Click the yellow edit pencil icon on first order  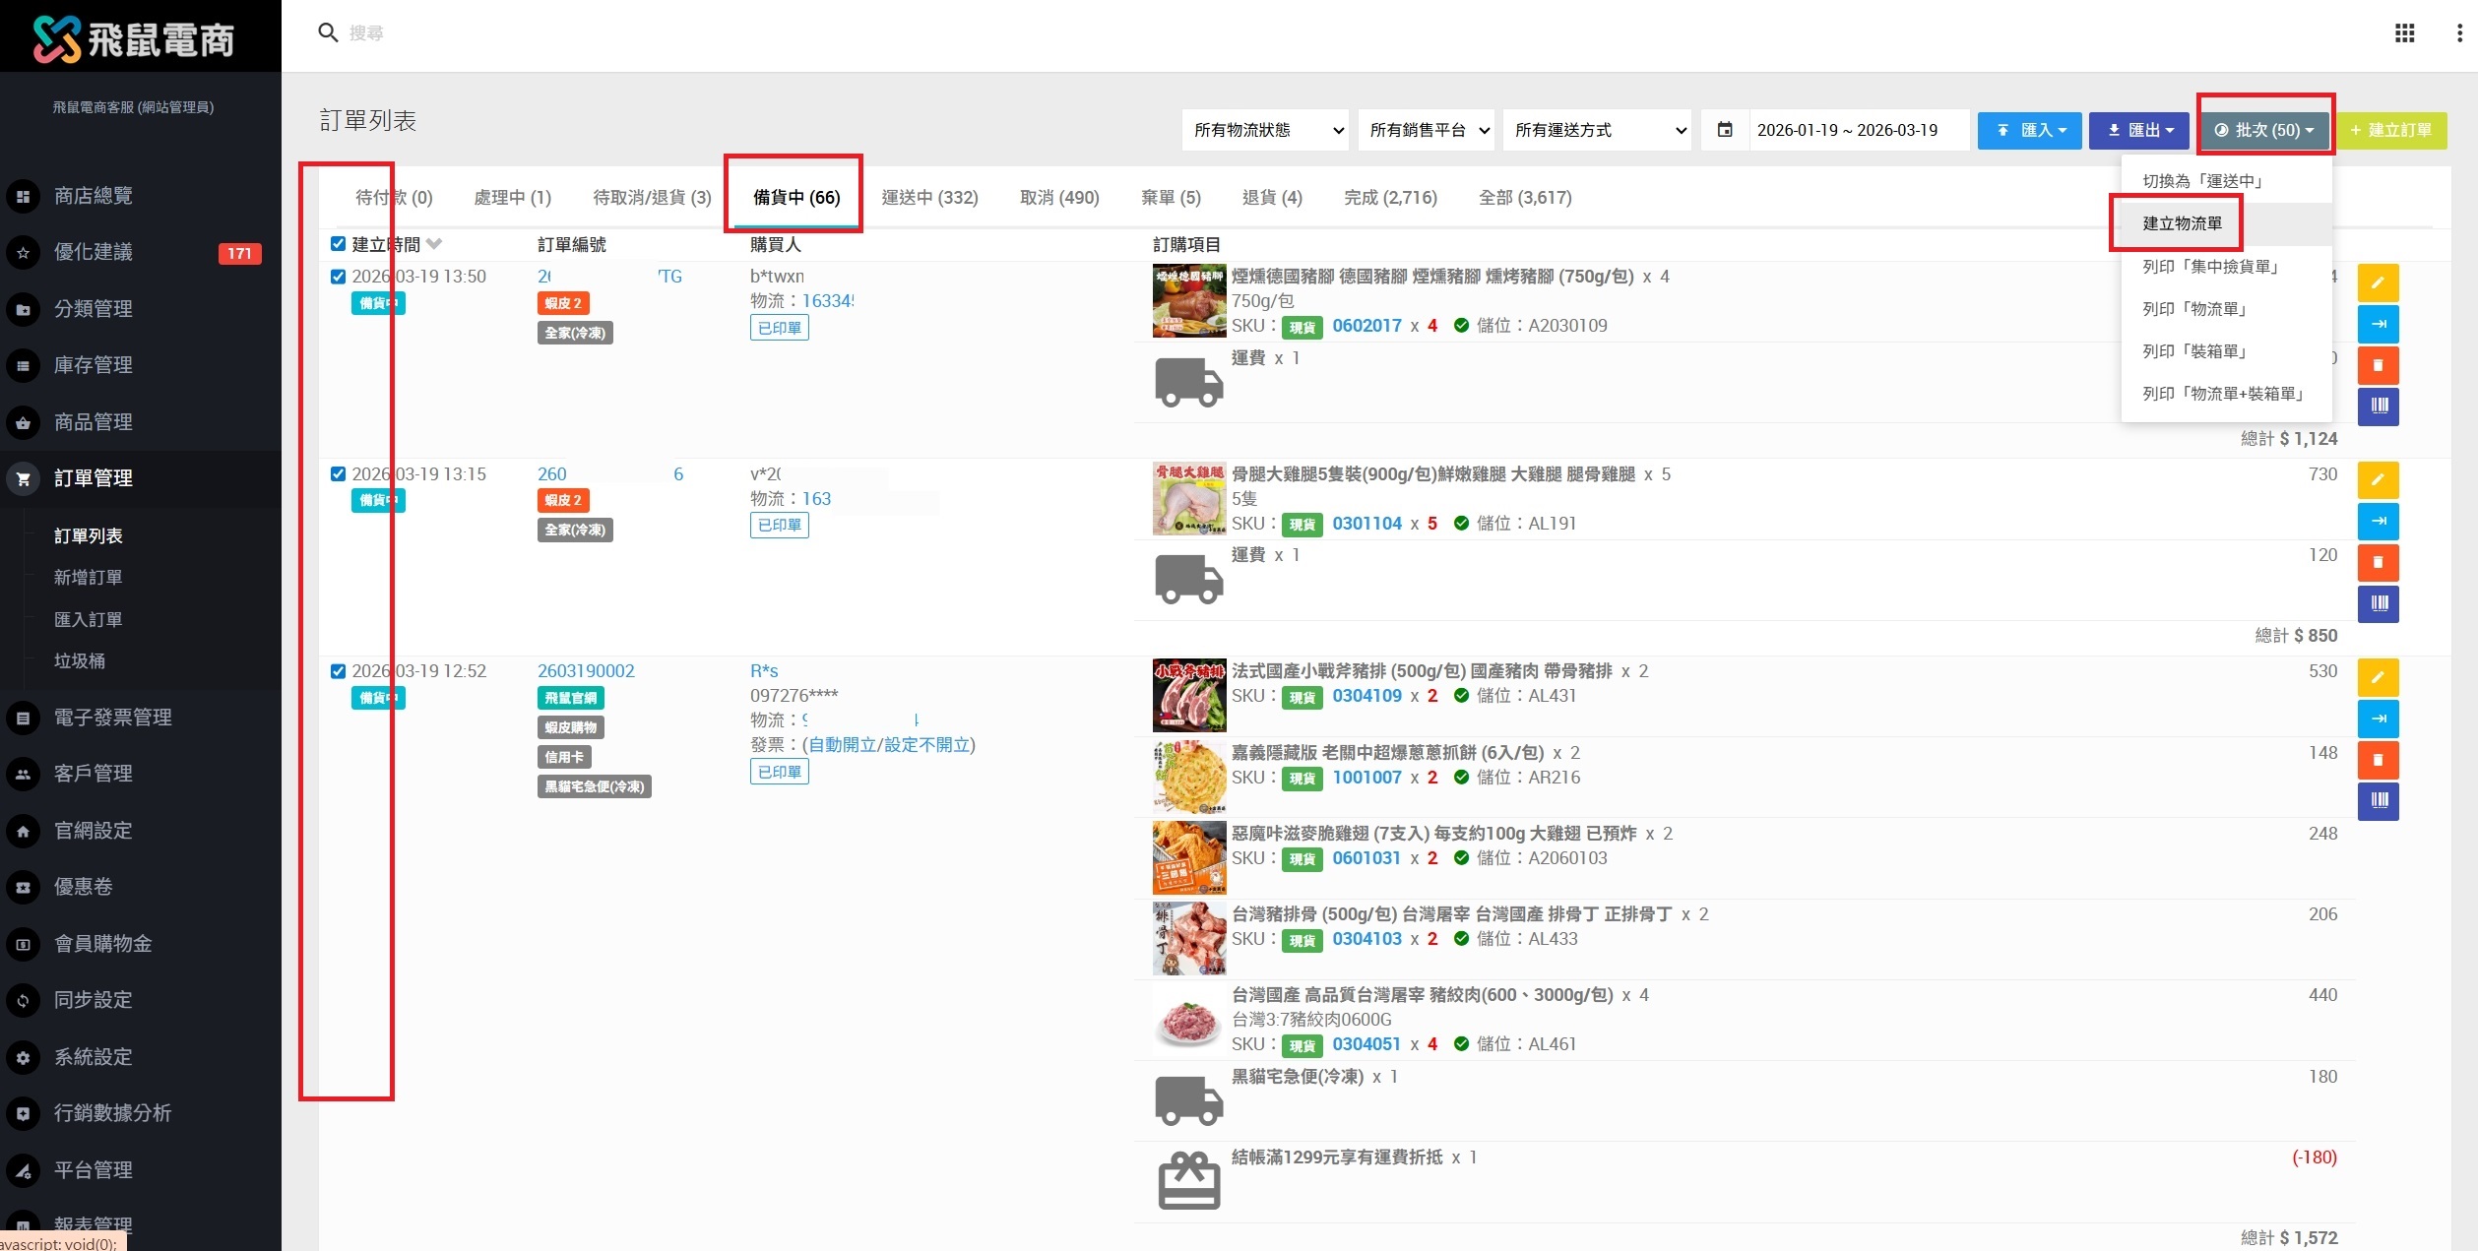pyautogui.click(x=2378, y=283)
